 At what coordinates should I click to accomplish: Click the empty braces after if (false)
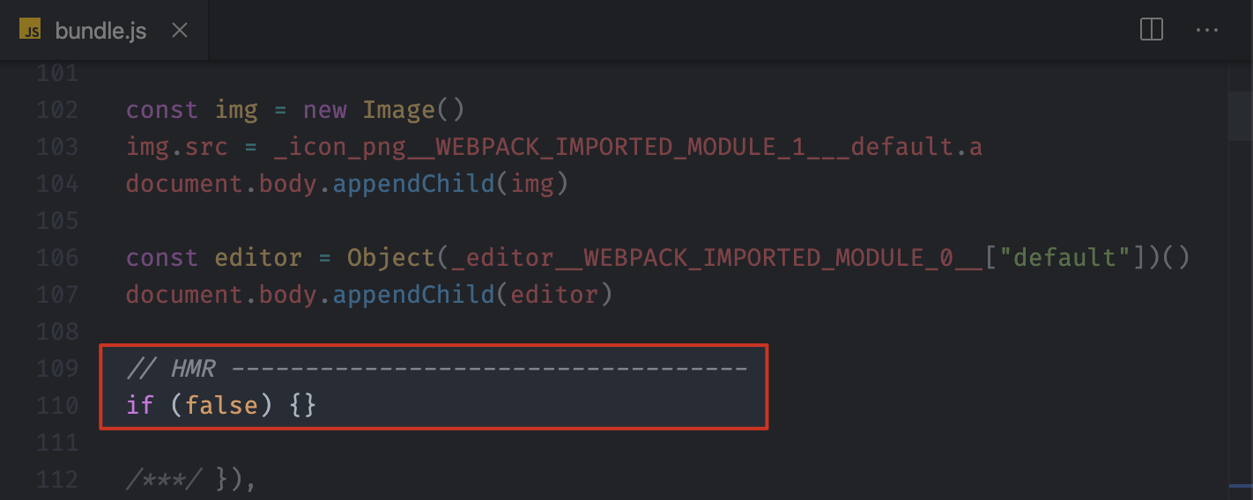pos(302,406)
